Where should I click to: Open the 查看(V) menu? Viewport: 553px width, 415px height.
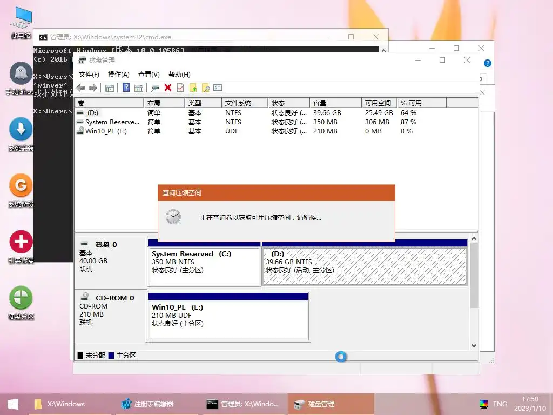[x=149, y=75]
